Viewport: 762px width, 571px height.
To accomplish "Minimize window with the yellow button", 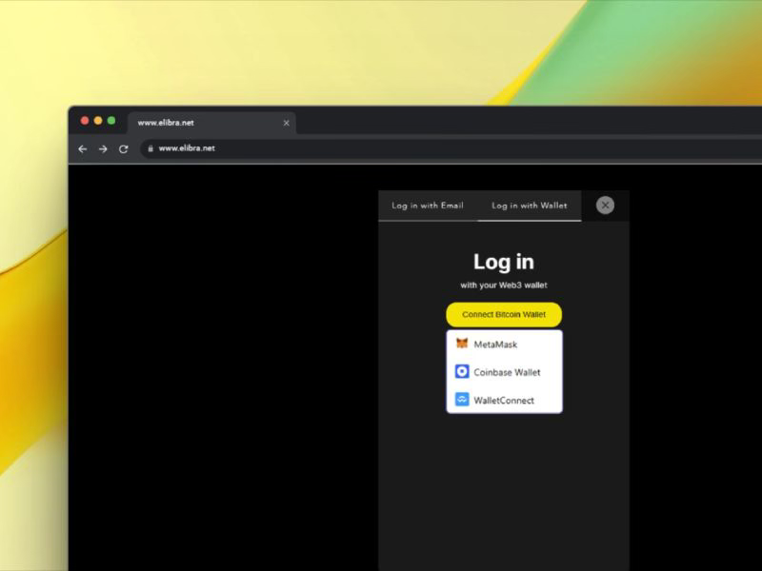I will [98, 121].
